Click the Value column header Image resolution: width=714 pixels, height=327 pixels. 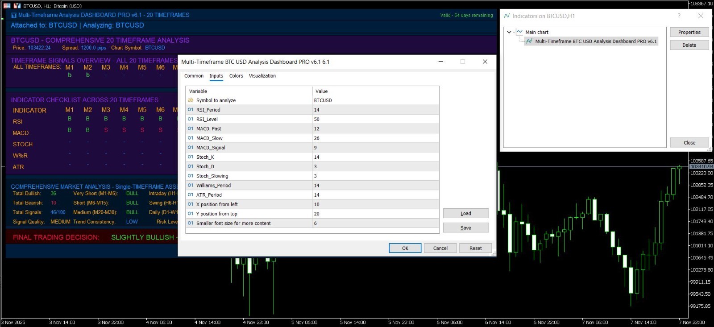(375, 91)
